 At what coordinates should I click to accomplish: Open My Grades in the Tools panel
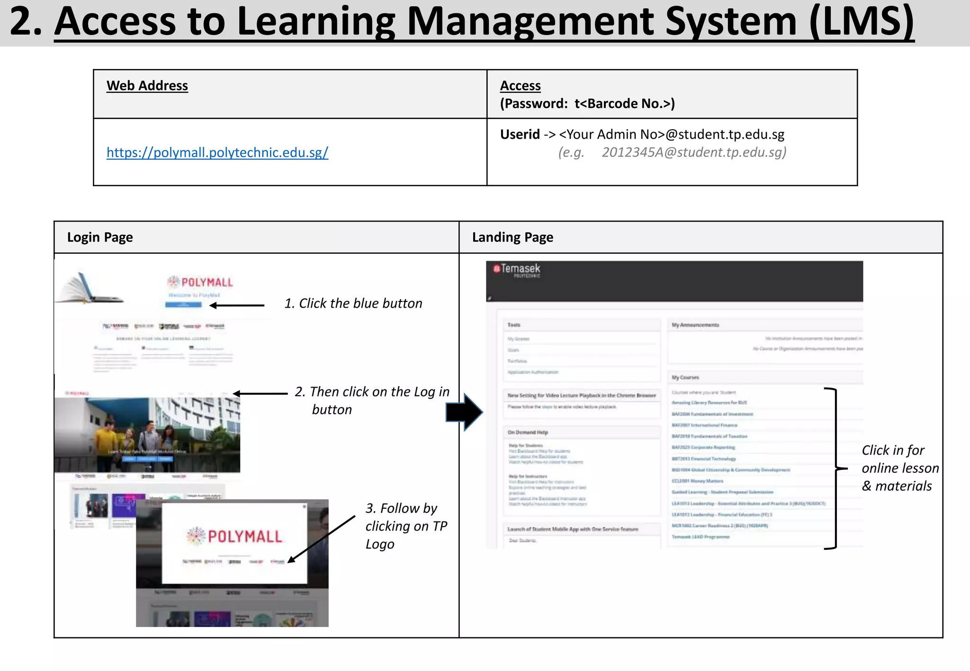click(x=519, y=339)
